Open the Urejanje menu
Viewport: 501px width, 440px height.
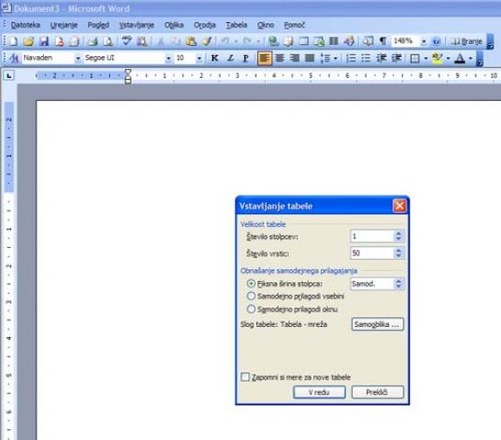coord(64,25)
